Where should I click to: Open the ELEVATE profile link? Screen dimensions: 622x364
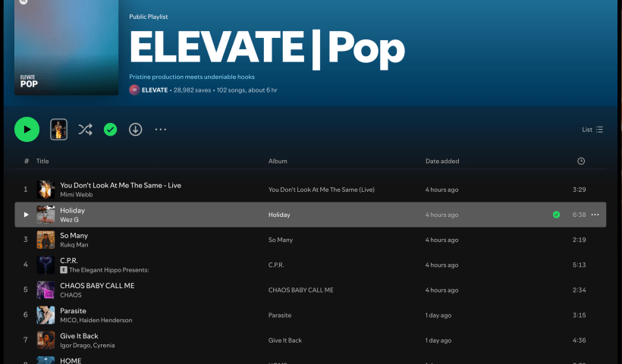click(155, 89)
